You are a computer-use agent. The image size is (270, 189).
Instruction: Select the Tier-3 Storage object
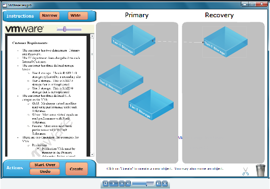tap(151, 105)
